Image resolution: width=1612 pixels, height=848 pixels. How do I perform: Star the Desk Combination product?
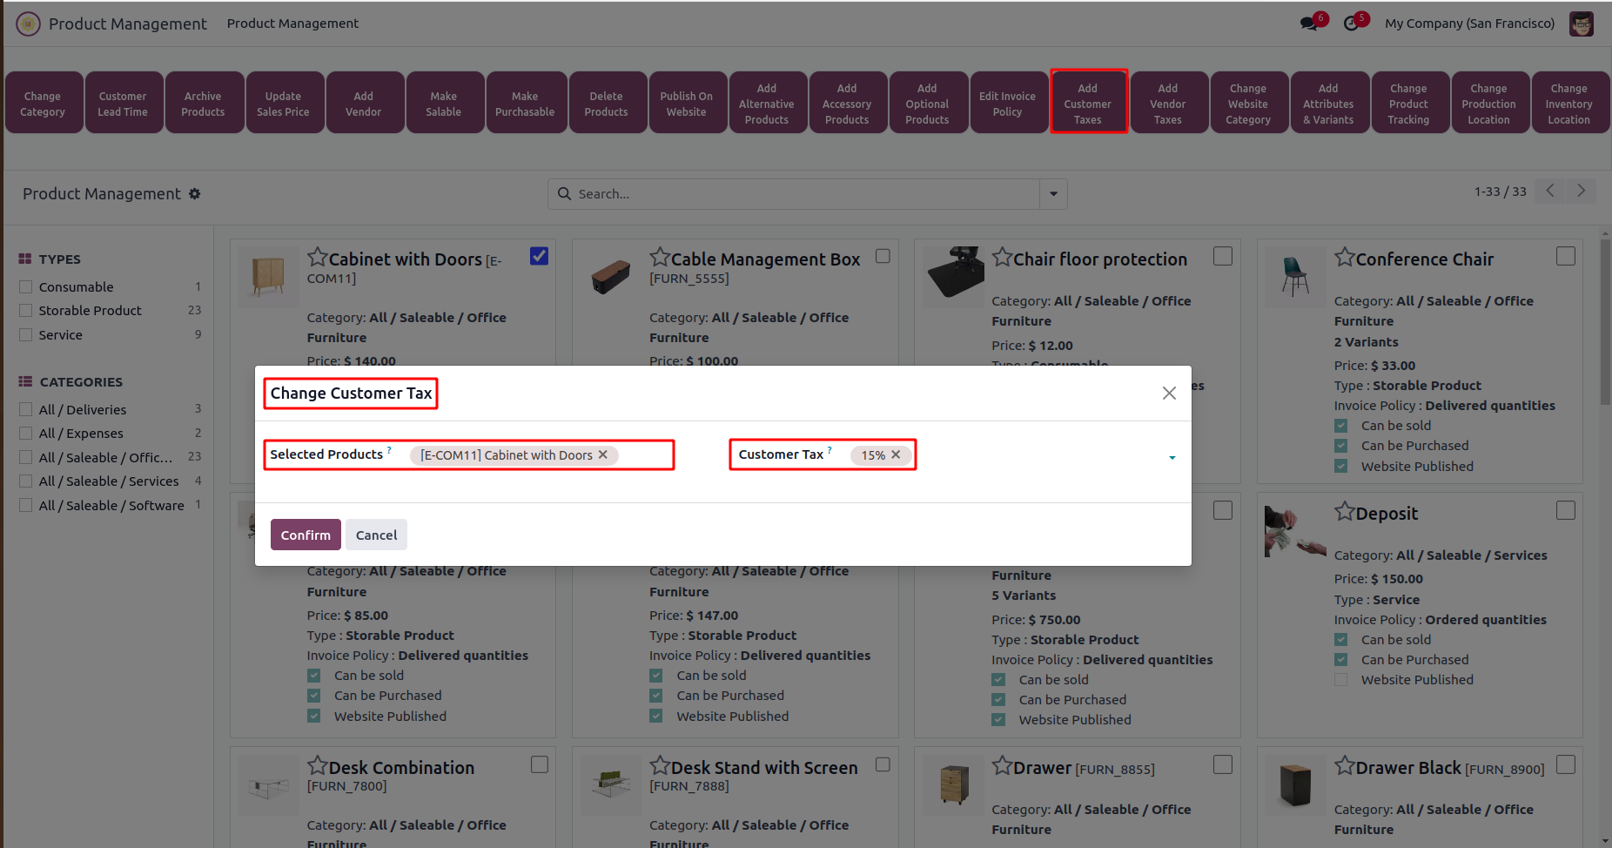(x=318, y=766)
